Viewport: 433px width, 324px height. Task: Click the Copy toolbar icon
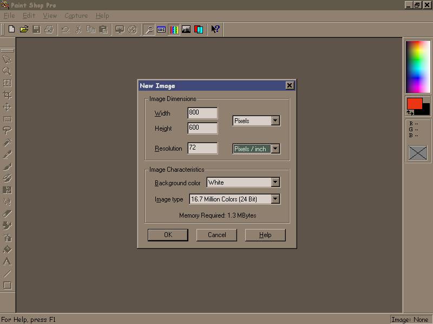pyautogui.click(x=91, y=29)
